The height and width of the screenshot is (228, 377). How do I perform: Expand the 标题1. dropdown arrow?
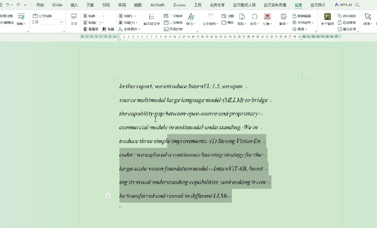tap(135, 16)
